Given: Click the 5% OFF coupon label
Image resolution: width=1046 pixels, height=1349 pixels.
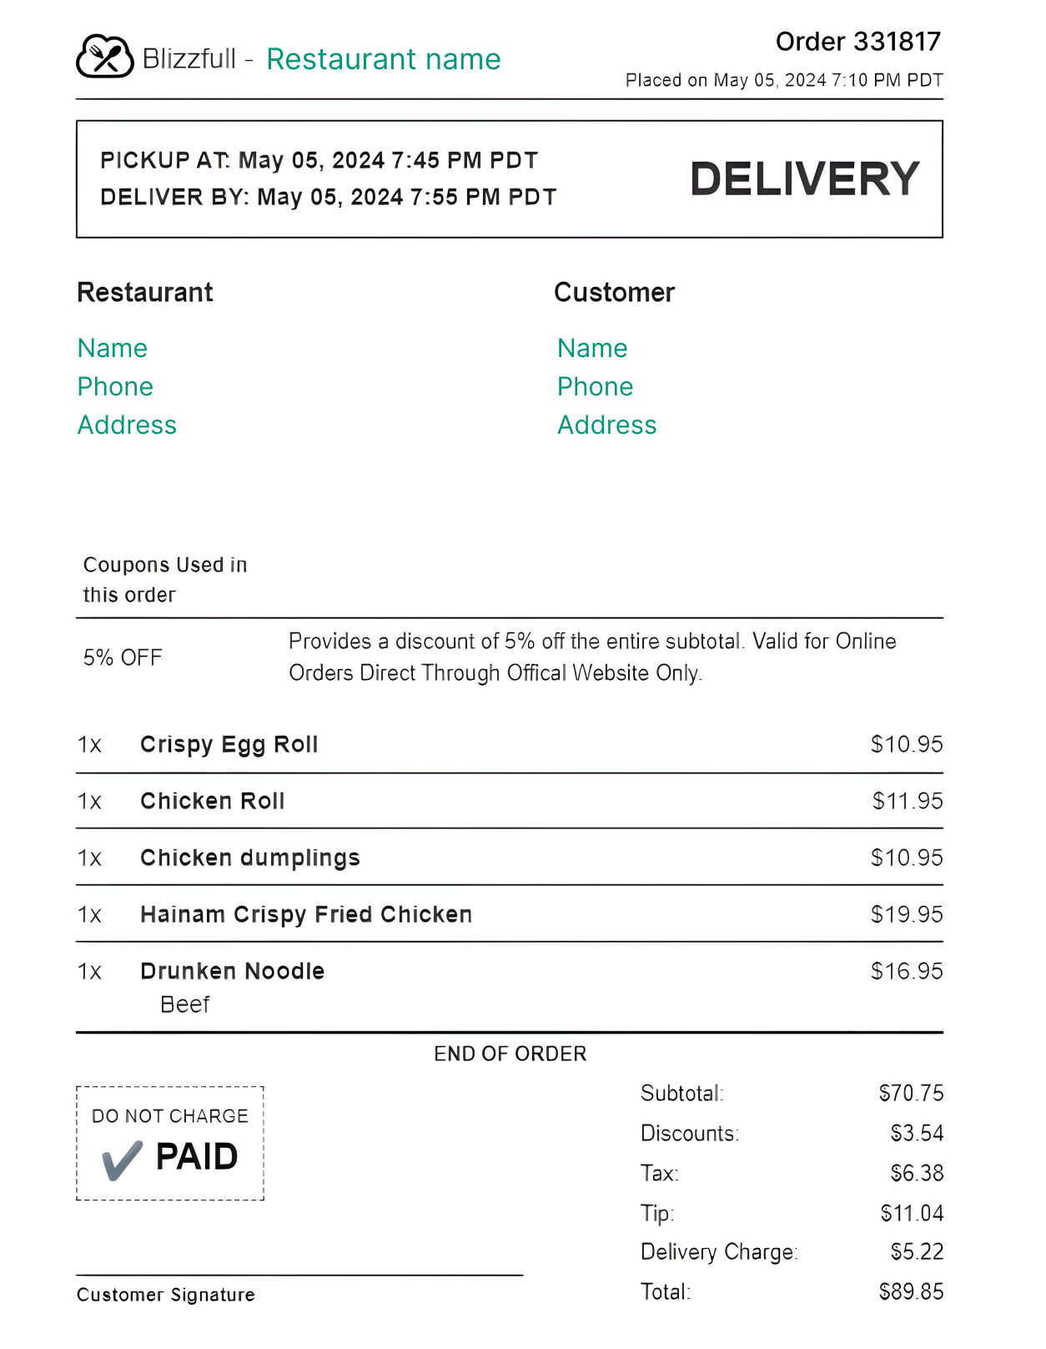Looking at the screenshot, I should pyautogui.click(x=123, y=657).
